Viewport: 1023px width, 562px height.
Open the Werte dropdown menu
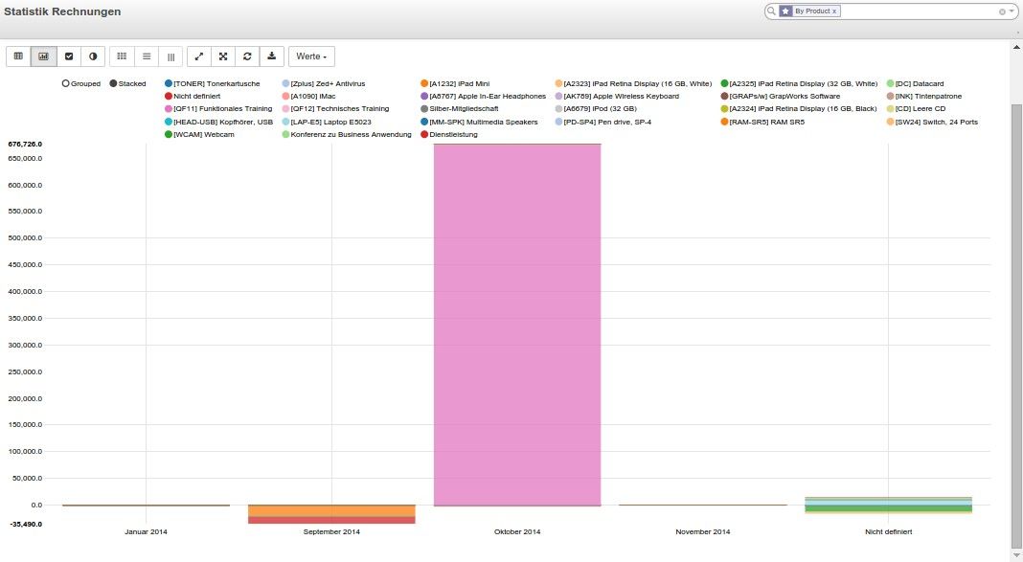tap(311, 56)
